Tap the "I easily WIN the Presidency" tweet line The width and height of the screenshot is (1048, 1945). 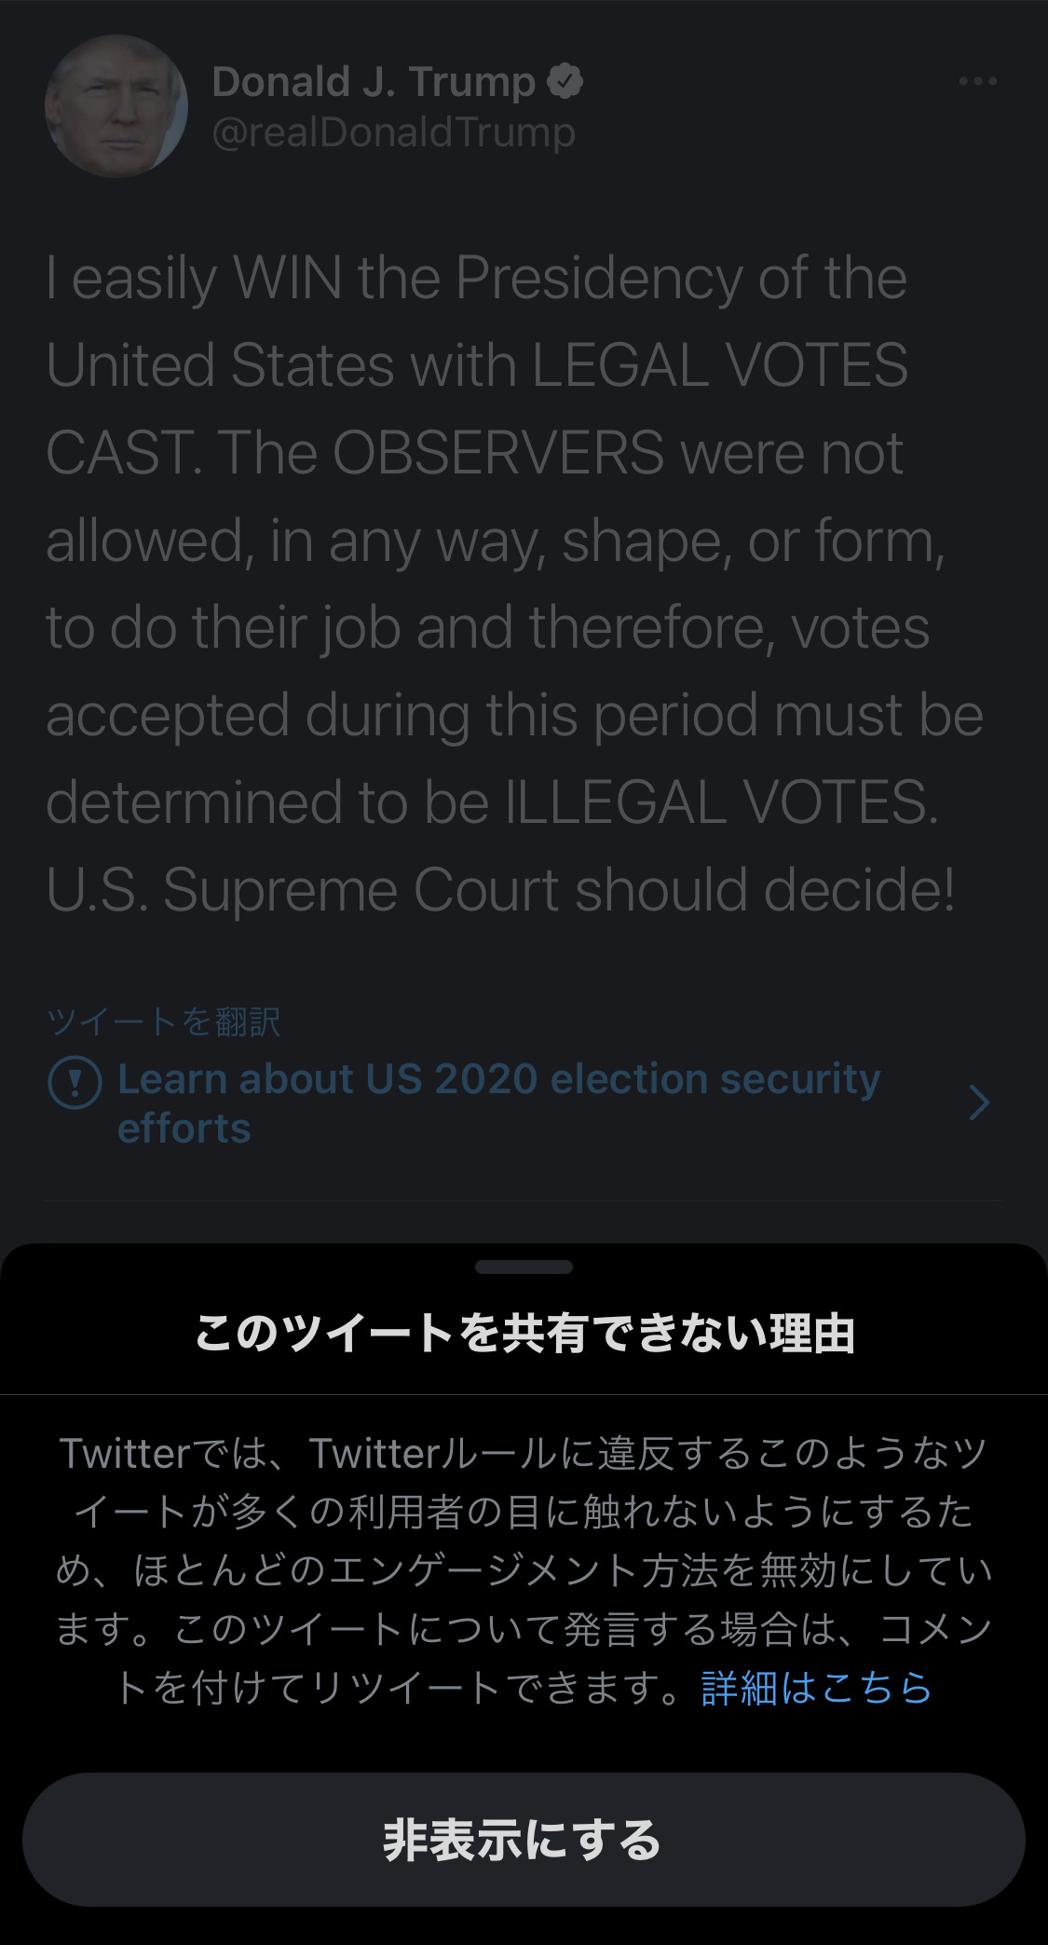(476, 278)
